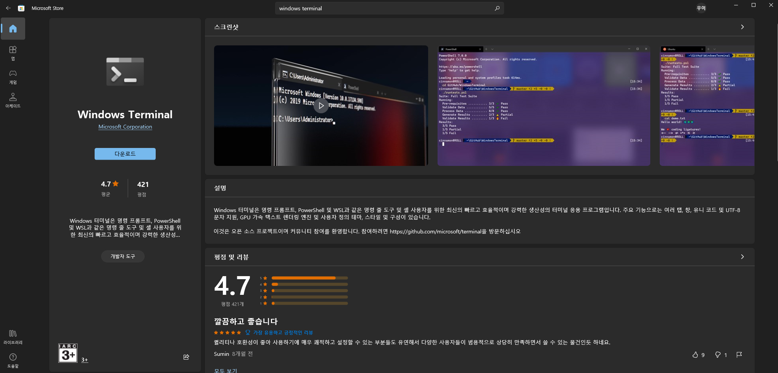Play the Windows Terminal promo video
778x373 pixels.
[x=321, y=106]
